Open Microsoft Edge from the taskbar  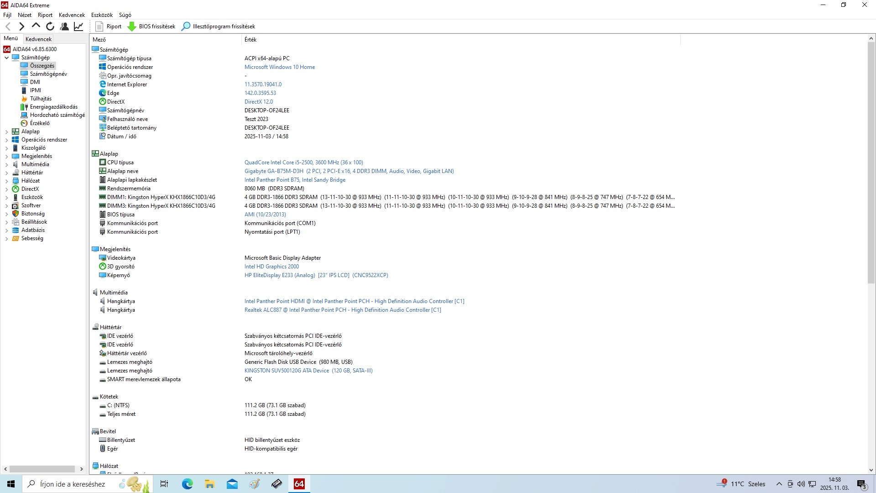[187, 484]
